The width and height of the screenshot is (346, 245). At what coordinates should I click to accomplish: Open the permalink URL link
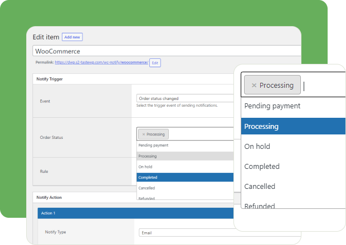coord(101,63)
